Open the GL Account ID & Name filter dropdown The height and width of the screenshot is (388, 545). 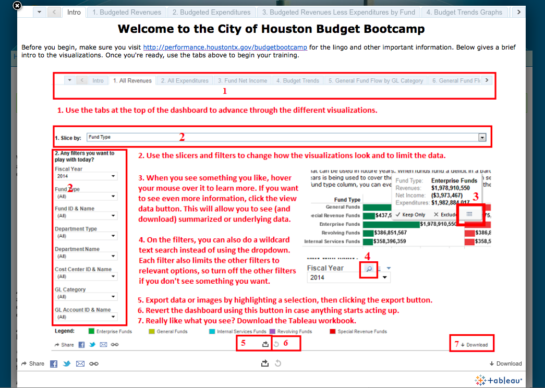coord(86,317)
